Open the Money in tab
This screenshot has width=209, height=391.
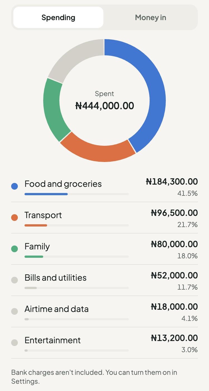(x=150, y=17)
